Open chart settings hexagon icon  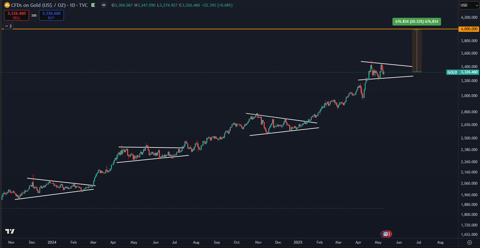point(469,242)
